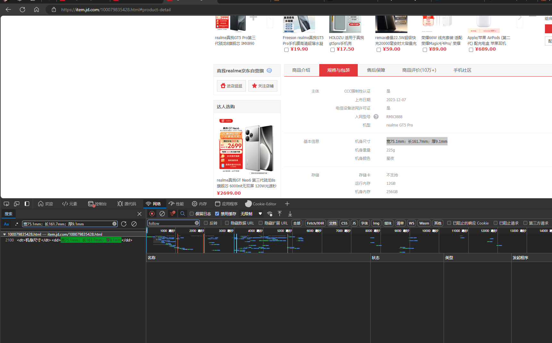Toggle the inspect element picker icon
The width and height of the screenshot is (552, 343).
coord(6,204)
